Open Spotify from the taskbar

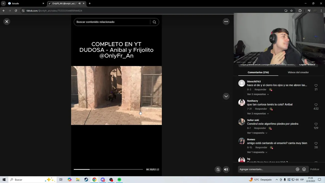tap(119, 180)
